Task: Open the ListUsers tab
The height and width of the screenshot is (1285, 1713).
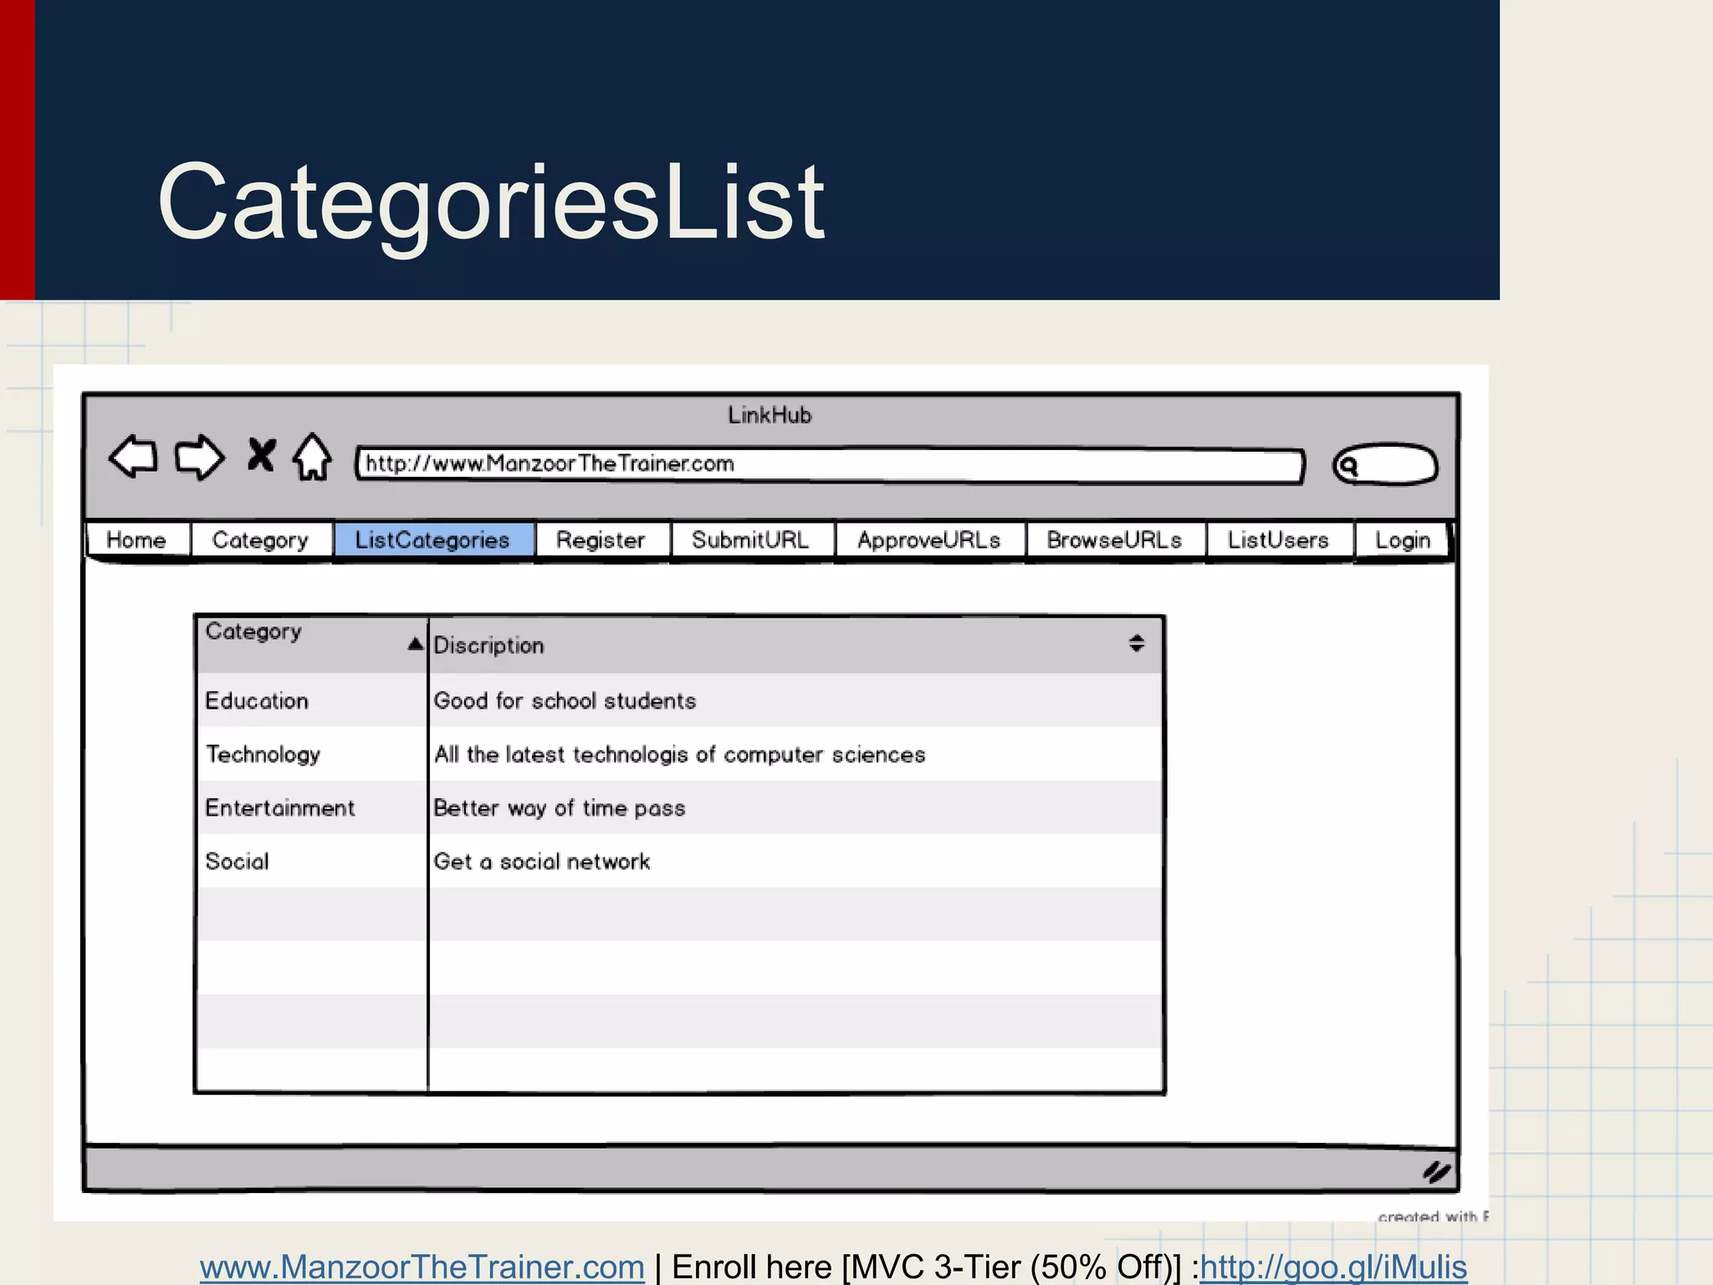Action: [1278, 540]
